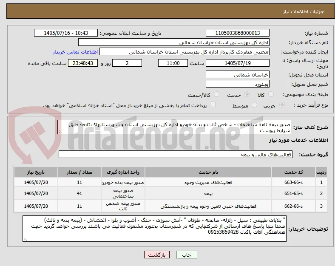Click service code ذ-65-651 cell

294,193
